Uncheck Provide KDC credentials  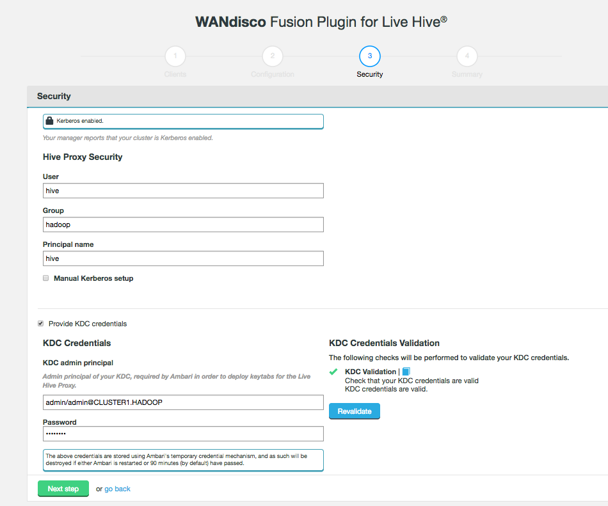click(42, 324)
